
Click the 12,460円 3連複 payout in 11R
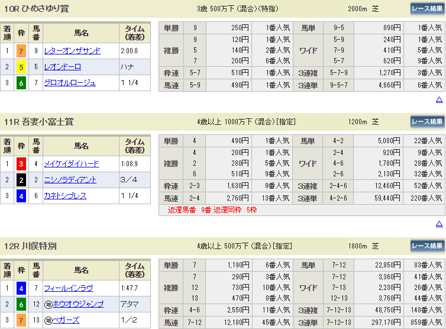387,186
